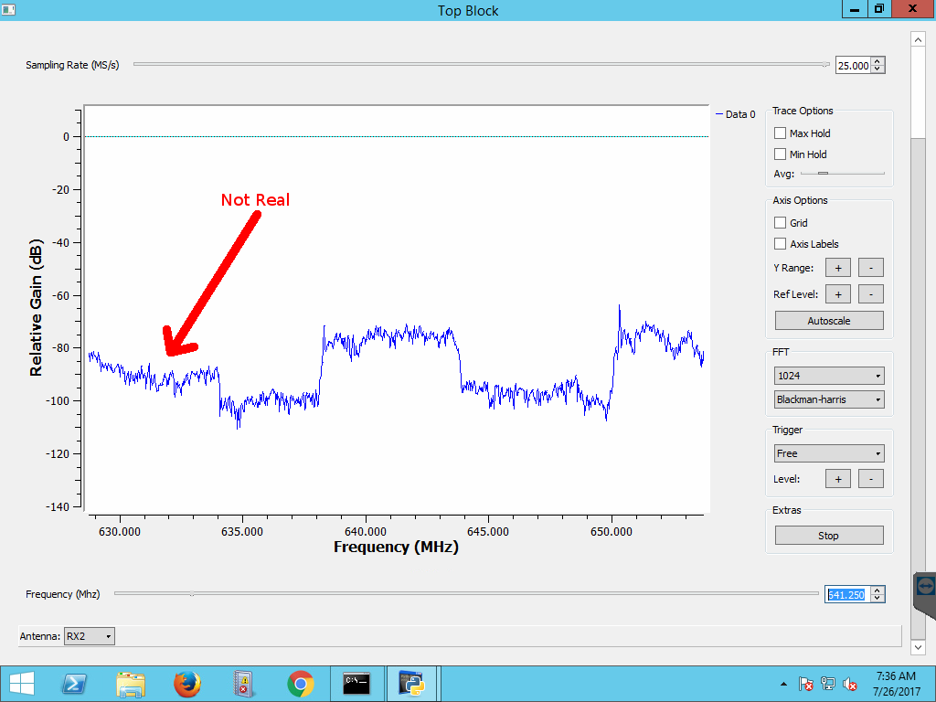Open File Explorer from the taskbar
The width and height of the screenshot is (936, 702).
click(x=131, y=683)
